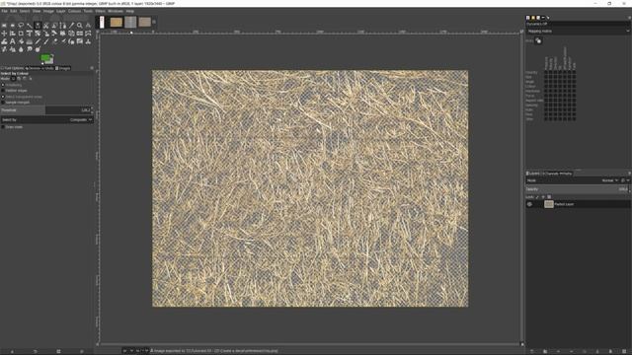632x355 pixels.
Task: Increase Threshold with stepper arrow
Action: point(92,107)
